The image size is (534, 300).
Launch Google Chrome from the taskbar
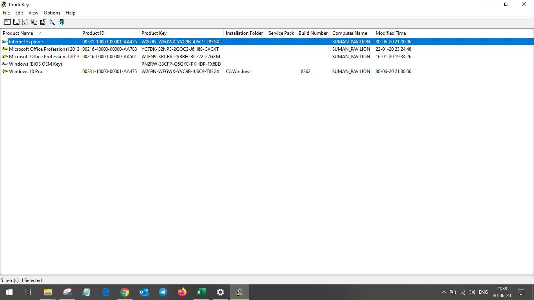[x=125, y=292]
